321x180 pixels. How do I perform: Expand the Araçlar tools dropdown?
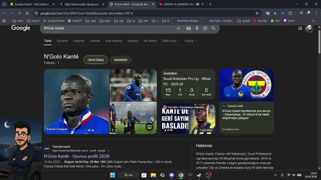[x=191, y=41]
